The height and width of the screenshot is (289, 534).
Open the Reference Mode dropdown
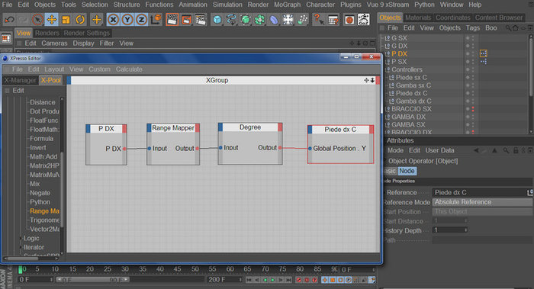(482, 202)
